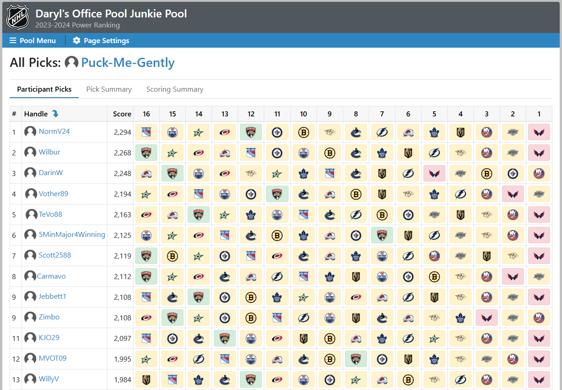This screenshot has height=390, width=562.
Task: Click the sort arrow next to Handle
Action: [x=56, y=114]
